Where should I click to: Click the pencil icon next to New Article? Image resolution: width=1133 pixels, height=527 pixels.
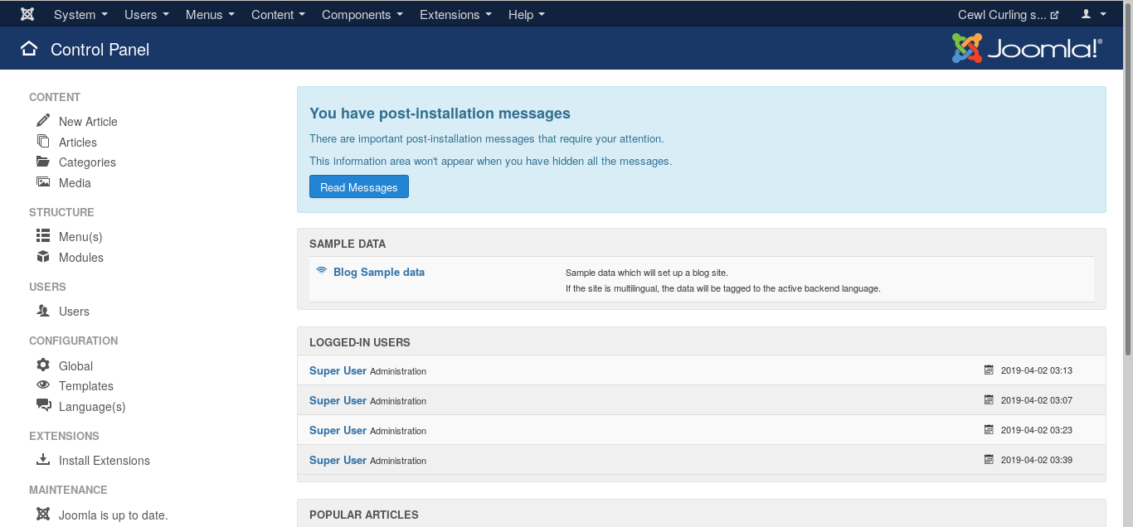click(43, 121)
